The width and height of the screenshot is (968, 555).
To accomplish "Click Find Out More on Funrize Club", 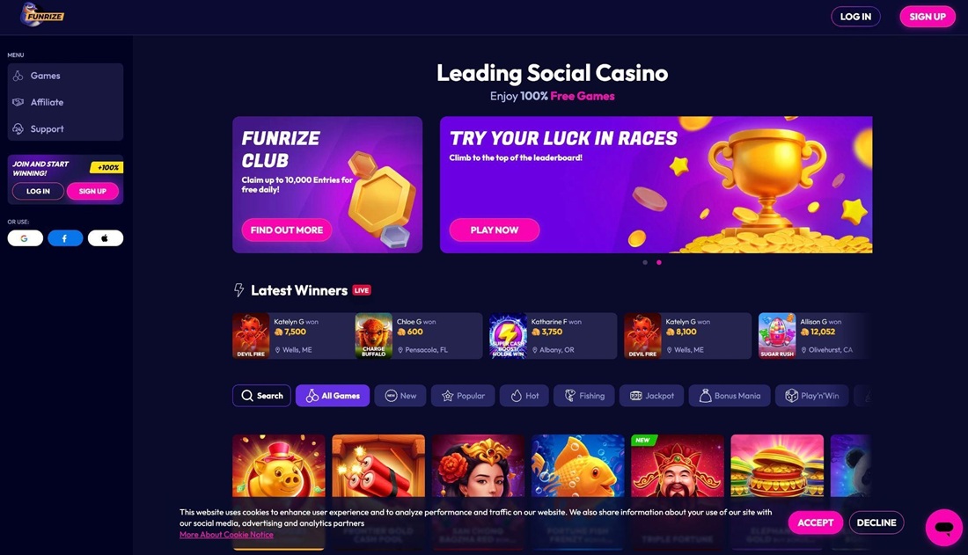I will (x=287, y=230).
